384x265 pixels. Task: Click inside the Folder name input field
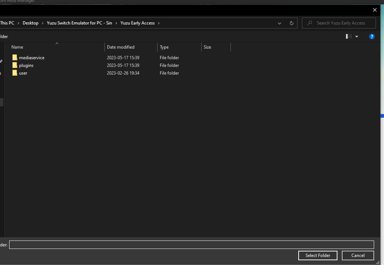[191, 245]
